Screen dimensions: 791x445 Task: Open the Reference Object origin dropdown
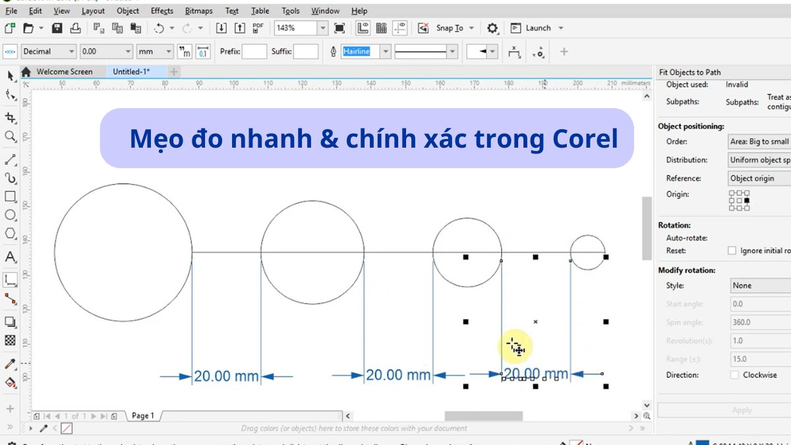(759, 178)
